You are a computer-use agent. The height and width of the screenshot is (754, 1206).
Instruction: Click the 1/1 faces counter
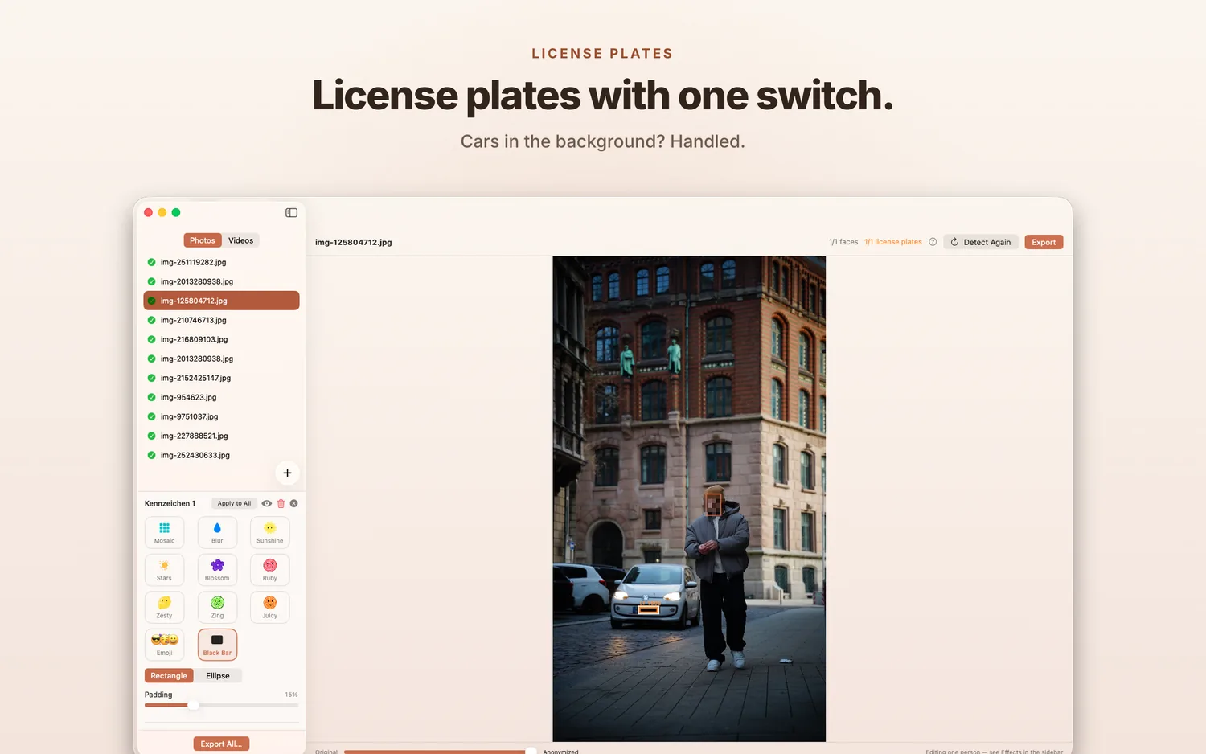click(x=843, y=242)
